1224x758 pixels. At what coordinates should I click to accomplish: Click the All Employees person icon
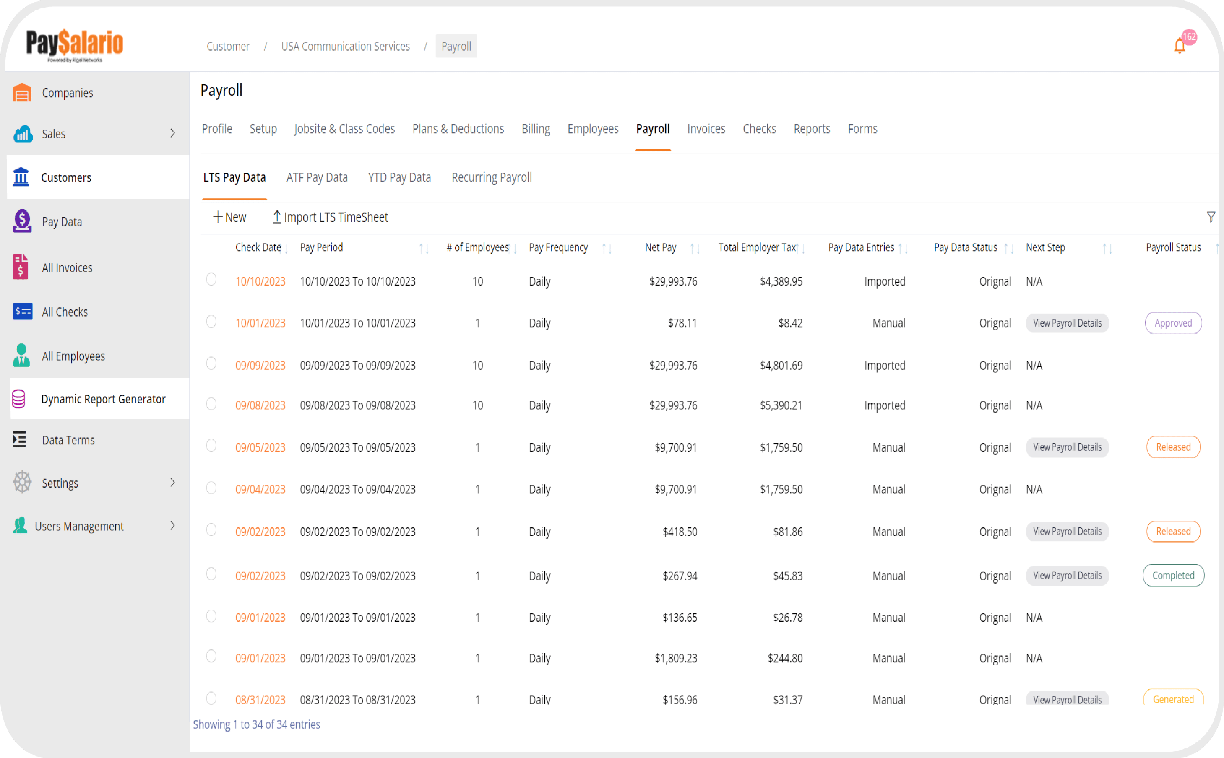pos(21,356)
